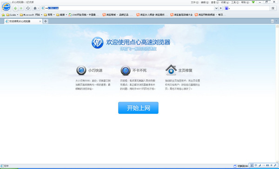
Task: Open the 淘宝女人频道 bookmark
Action: pyautogui.click(x=152, y=15)
